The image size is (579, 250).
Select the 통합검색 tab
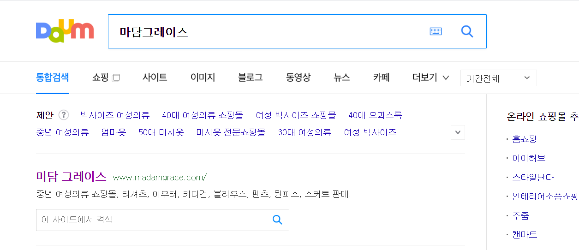tap(53, 77)
